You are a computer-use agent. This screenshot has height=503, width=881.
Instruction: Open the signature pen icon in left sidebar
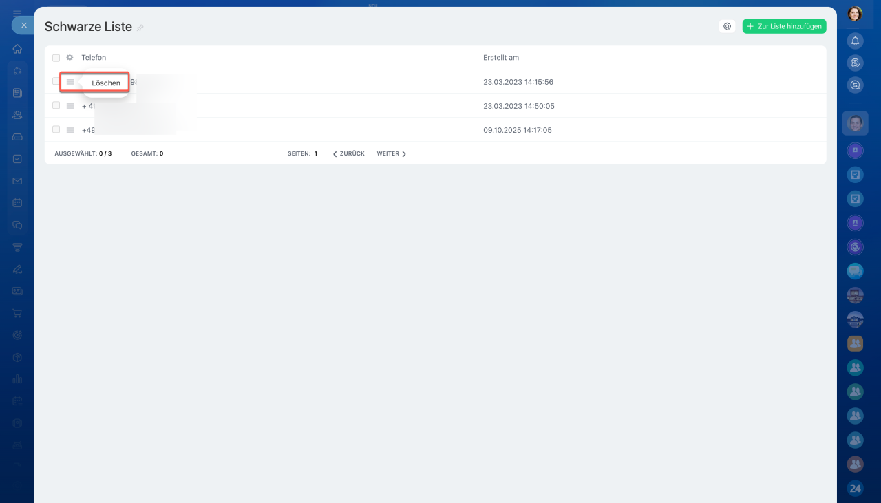(x=17, y=269)
